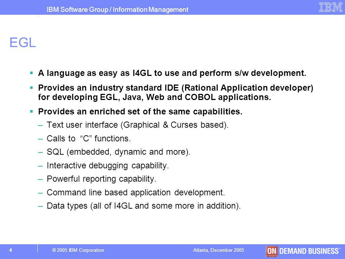
Task: Select 'Command line based application development' line
Action: [136, 192]
